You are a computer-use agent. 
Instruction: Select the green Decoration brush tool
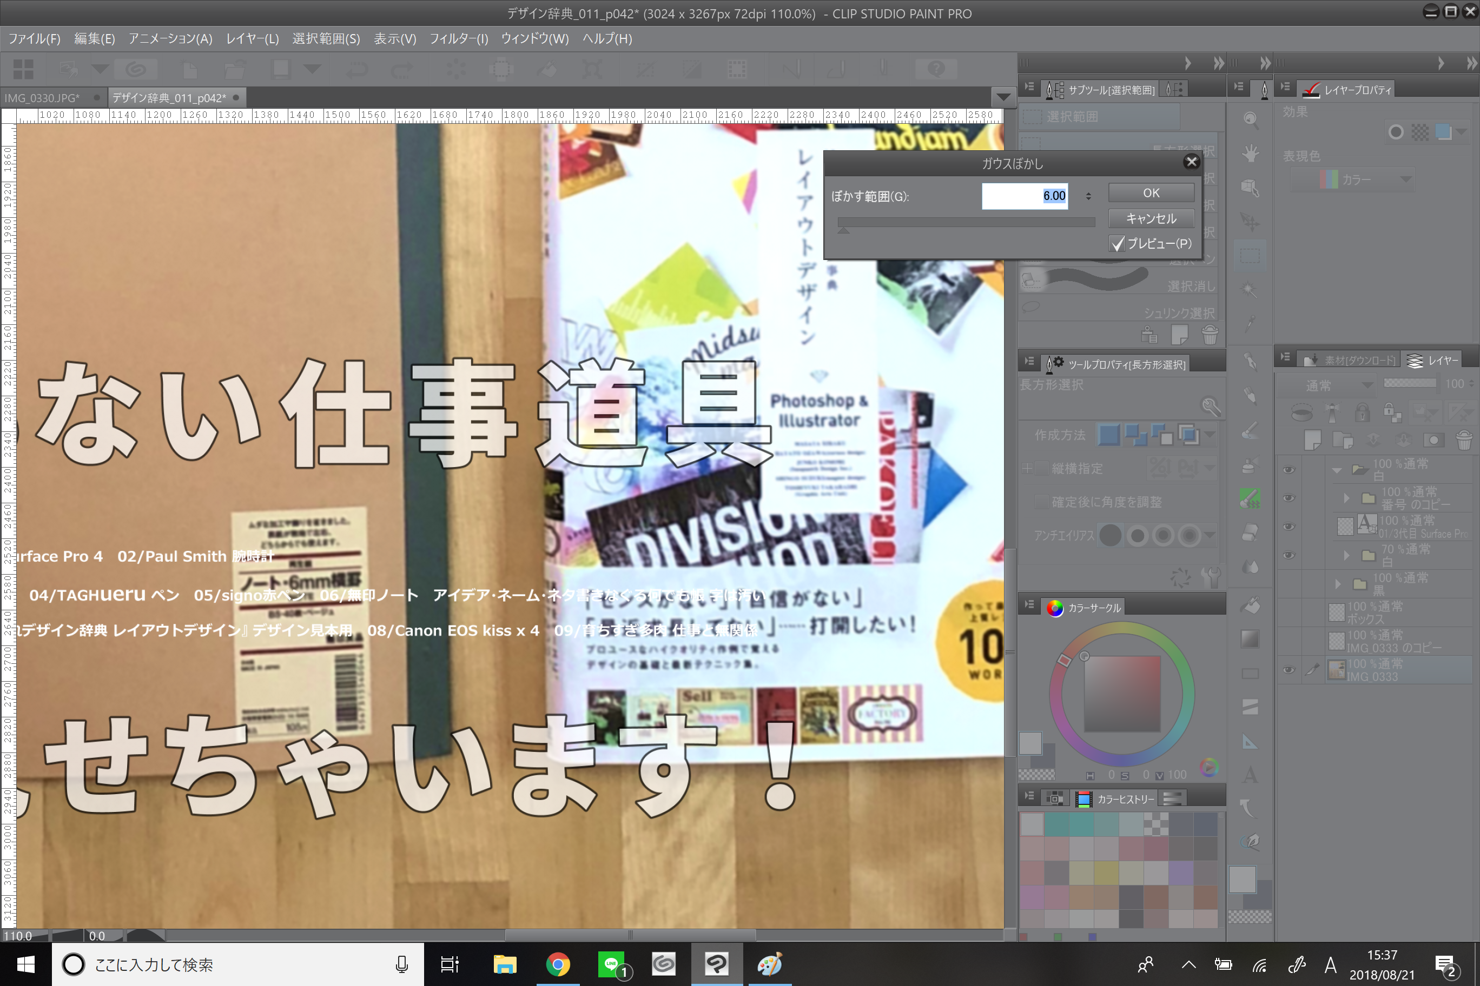tap(1250, 499)
